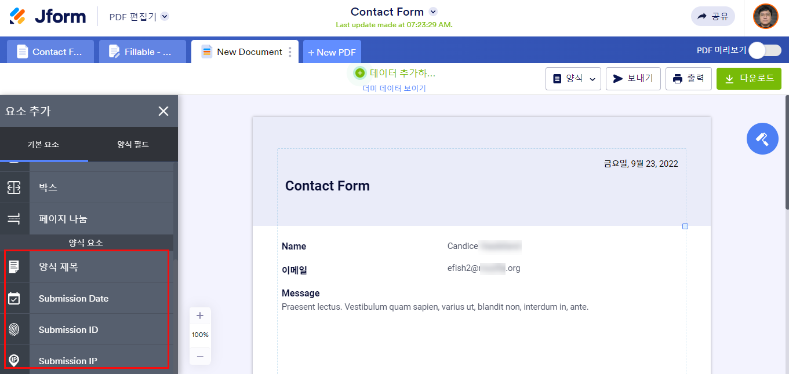This screenshot has width=789, height=374.
Task: Open the user profile avatar
Action: coord(765,16)
